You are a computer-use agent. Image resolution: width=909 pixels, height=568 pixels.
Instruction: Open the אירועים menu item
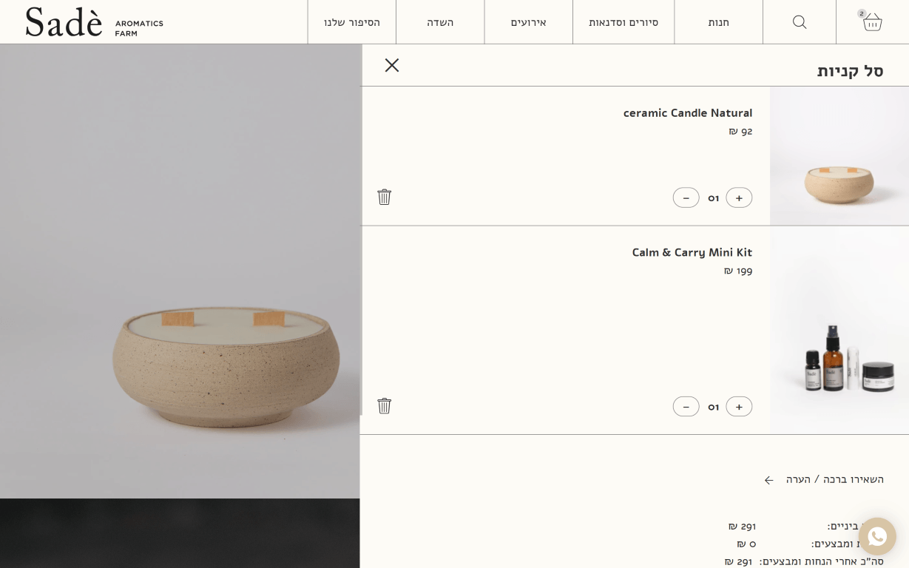tap(529, 22)
